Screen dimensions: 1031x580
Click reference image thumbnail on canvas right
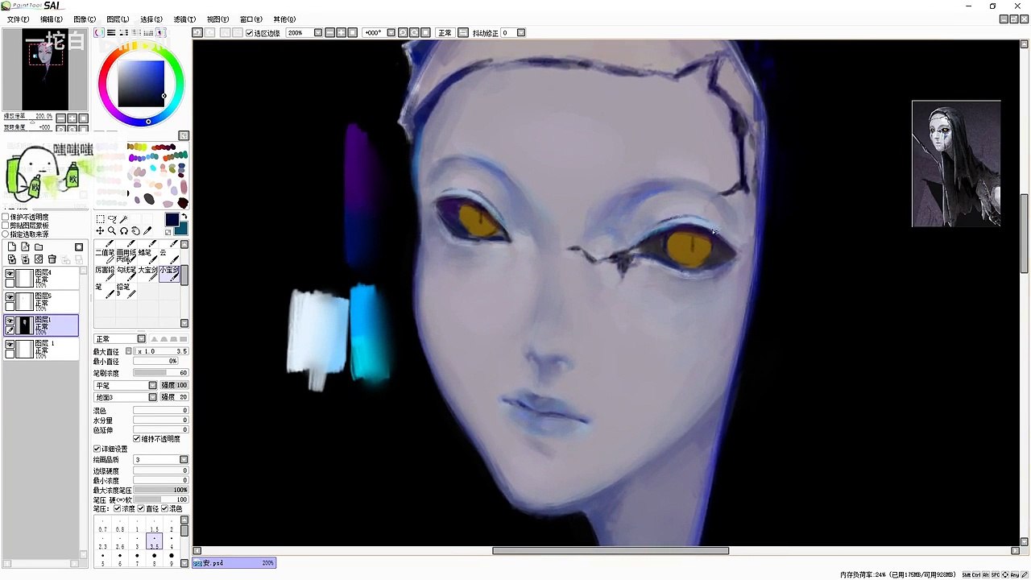[956, 164]
